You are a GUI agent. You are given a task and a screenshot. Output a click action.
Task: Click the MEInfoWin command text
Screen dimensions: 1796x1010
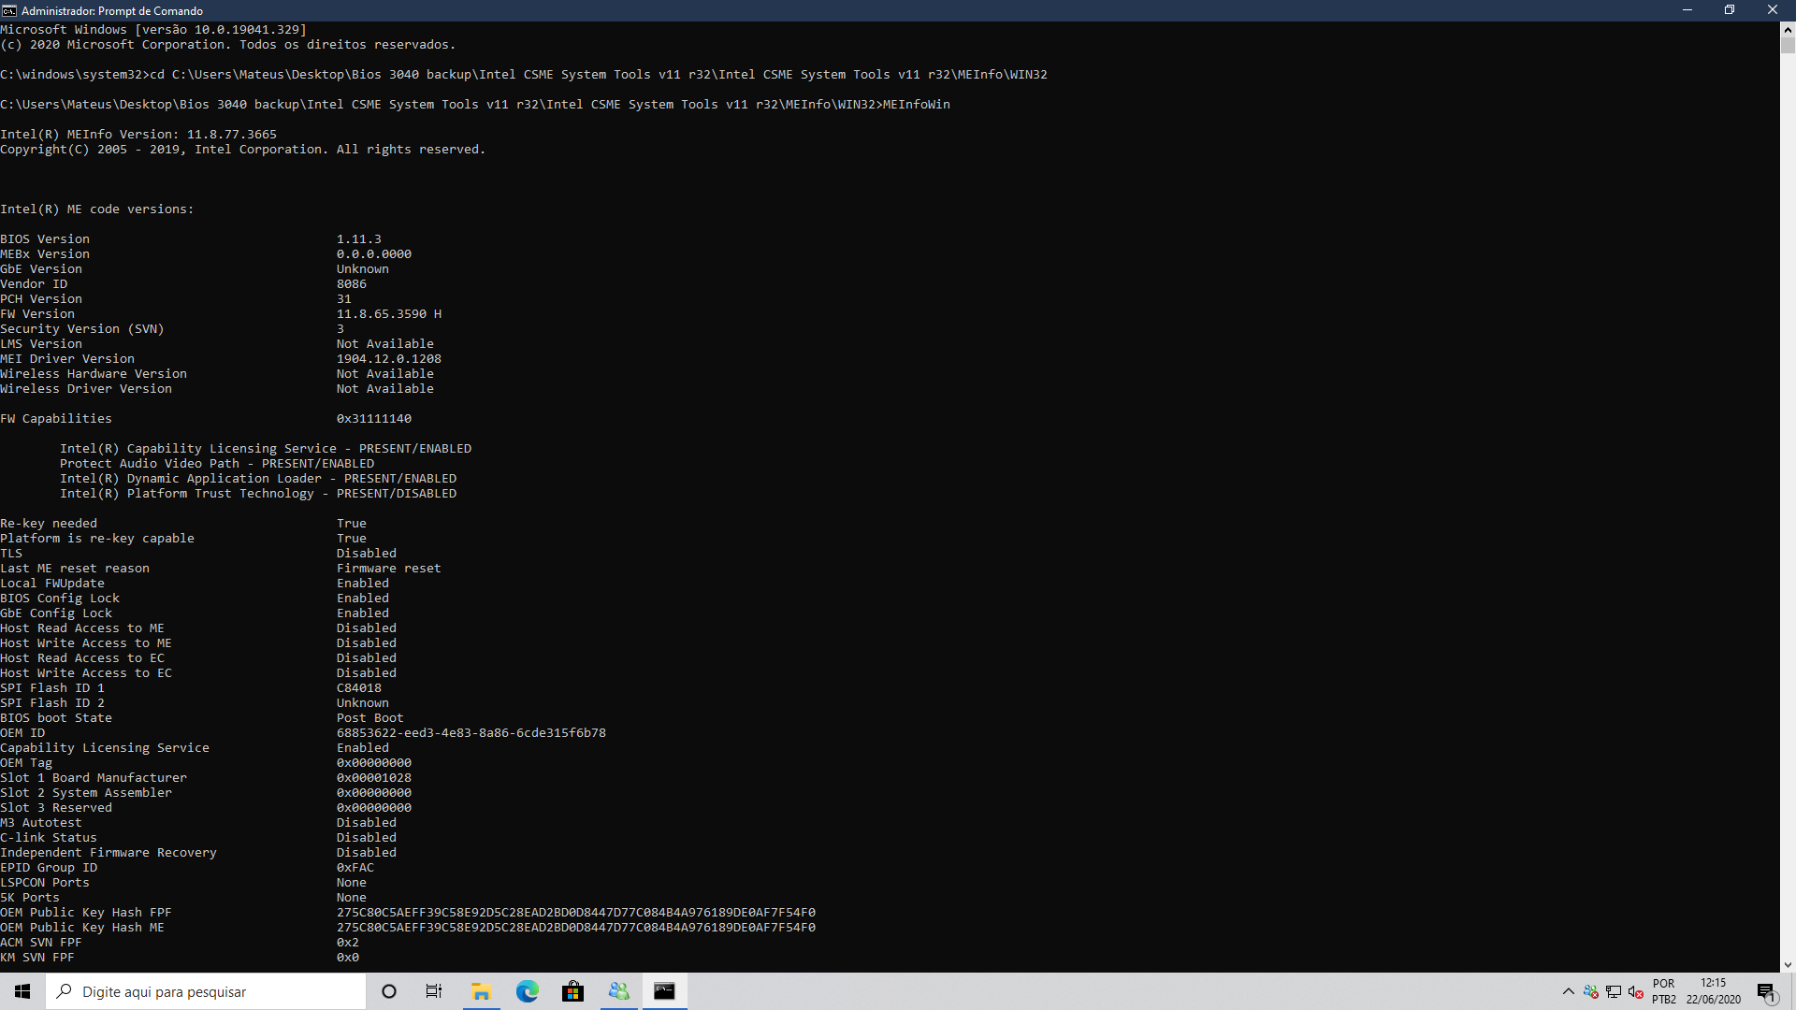(x=917, y=105)
